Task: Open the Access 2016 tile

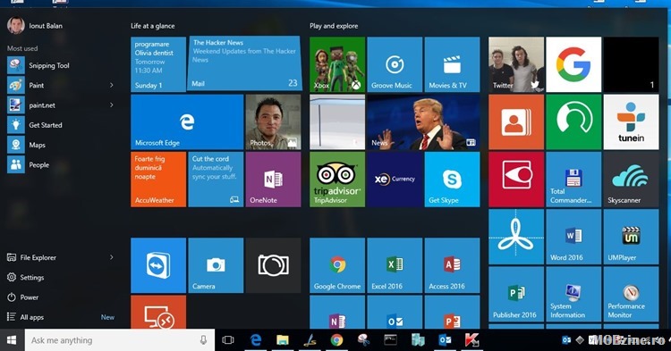Action: [x=452, y=265]
